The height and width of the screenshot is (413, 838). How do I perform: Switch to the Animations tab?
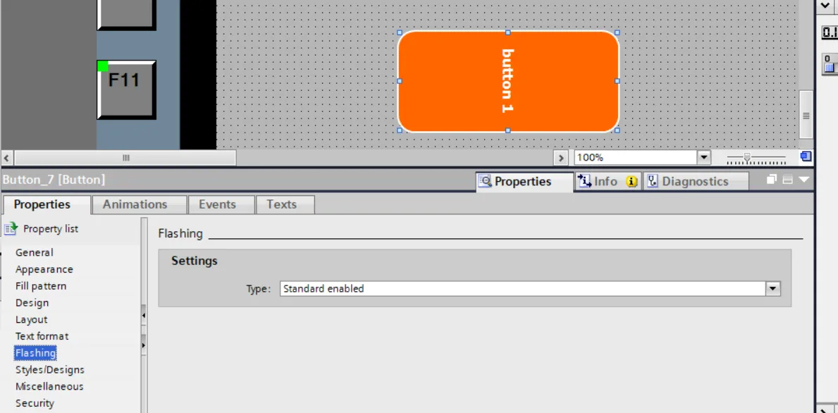point(135,204)
